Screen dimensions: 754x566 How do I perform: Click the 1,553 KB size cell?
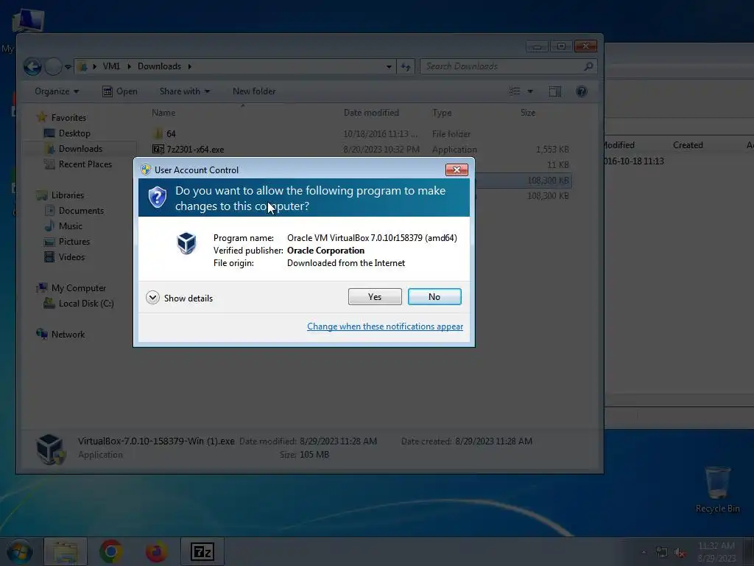[552, 149]
